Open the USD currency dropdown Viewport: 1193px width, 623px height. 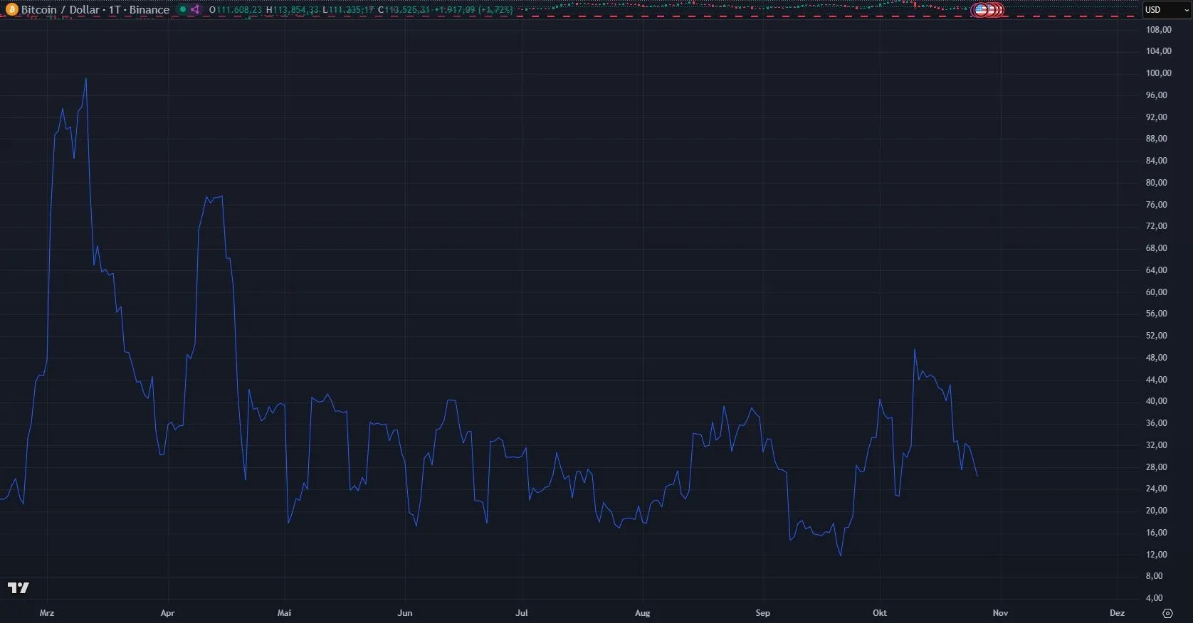[1166, 10]
